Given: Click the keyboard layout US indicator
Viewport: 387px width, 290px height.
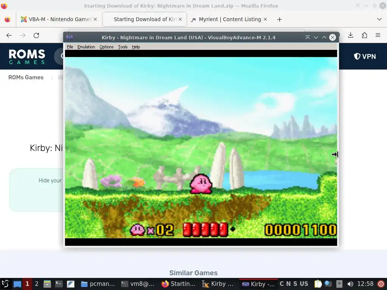Looking at the screenshot, I should pyautogui.click(x=304, y=284).
